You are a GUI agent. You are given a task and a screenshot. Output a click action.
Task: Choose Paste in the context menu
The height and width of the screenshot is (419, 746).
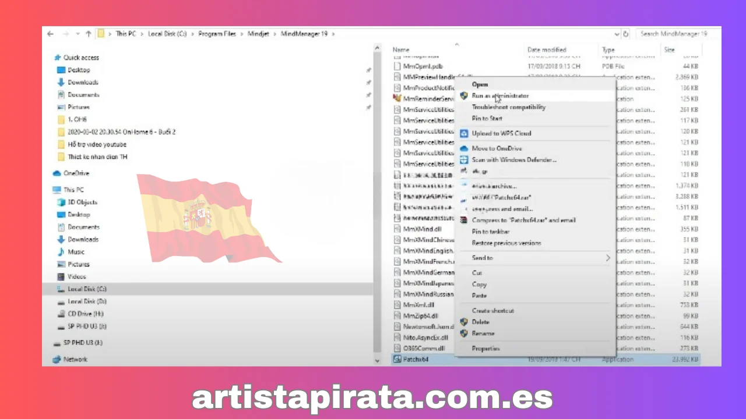[x=479, y=296]
